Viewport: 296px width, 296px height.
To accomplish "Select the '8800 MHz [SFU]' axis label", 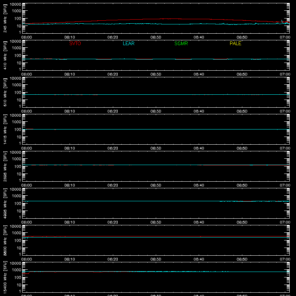I will (5, 240).
